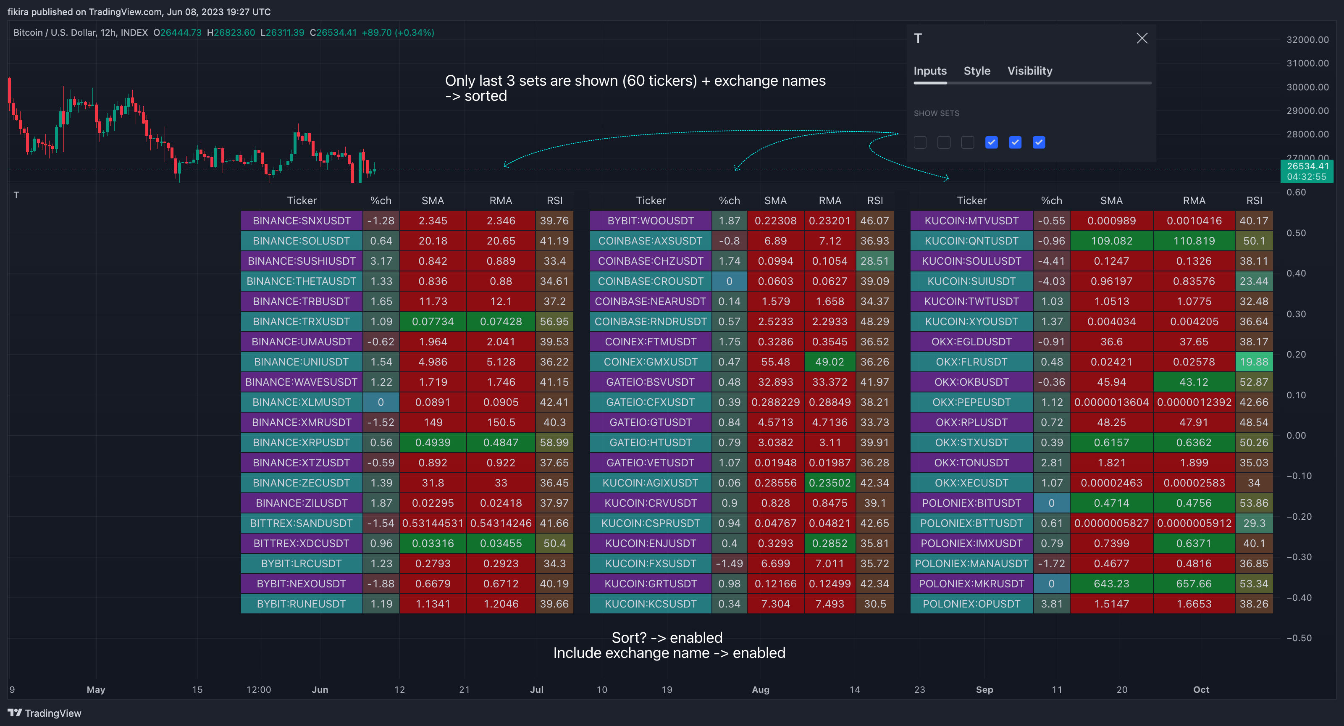Click the RSI header of third table

coord(1254,200)
